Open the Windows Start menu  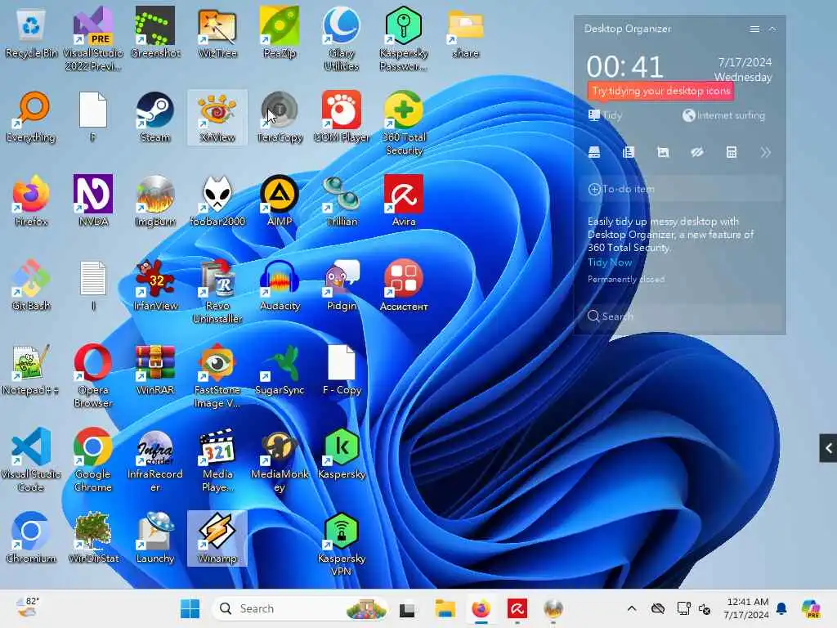coord(190,608)
